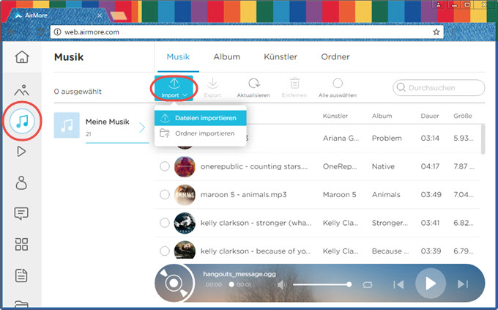Click the site info icon in address bar
The width and height of the screenshot is (498, 310).
(x=57, y=32)
